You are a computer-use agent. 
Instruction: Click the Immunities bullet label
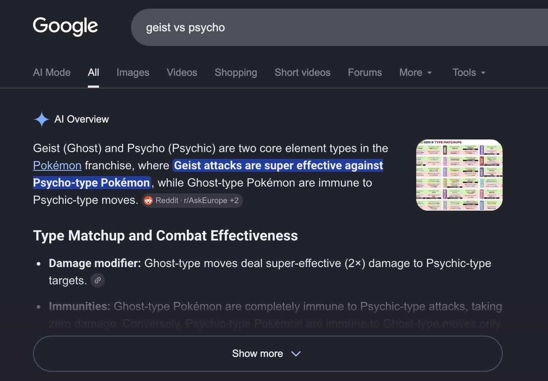[80, 307]
